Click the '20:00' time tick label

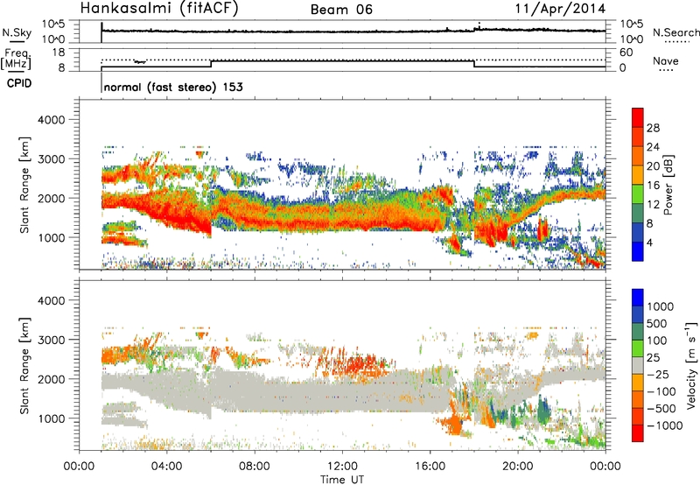tap(518, 467)
